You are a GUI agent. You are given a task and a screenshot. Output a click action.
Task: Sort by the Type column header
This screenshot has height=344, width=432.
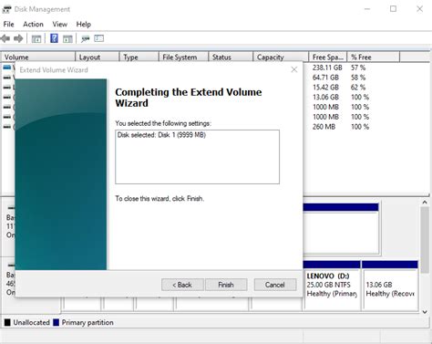click(139, 57)
